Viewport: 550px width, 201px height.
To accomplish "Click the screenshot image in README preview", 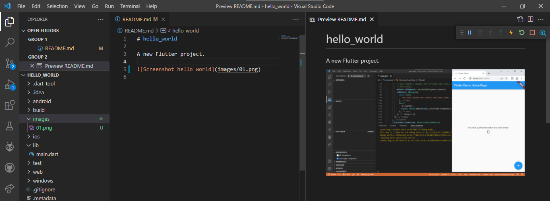I will click(x=425, y=122).
